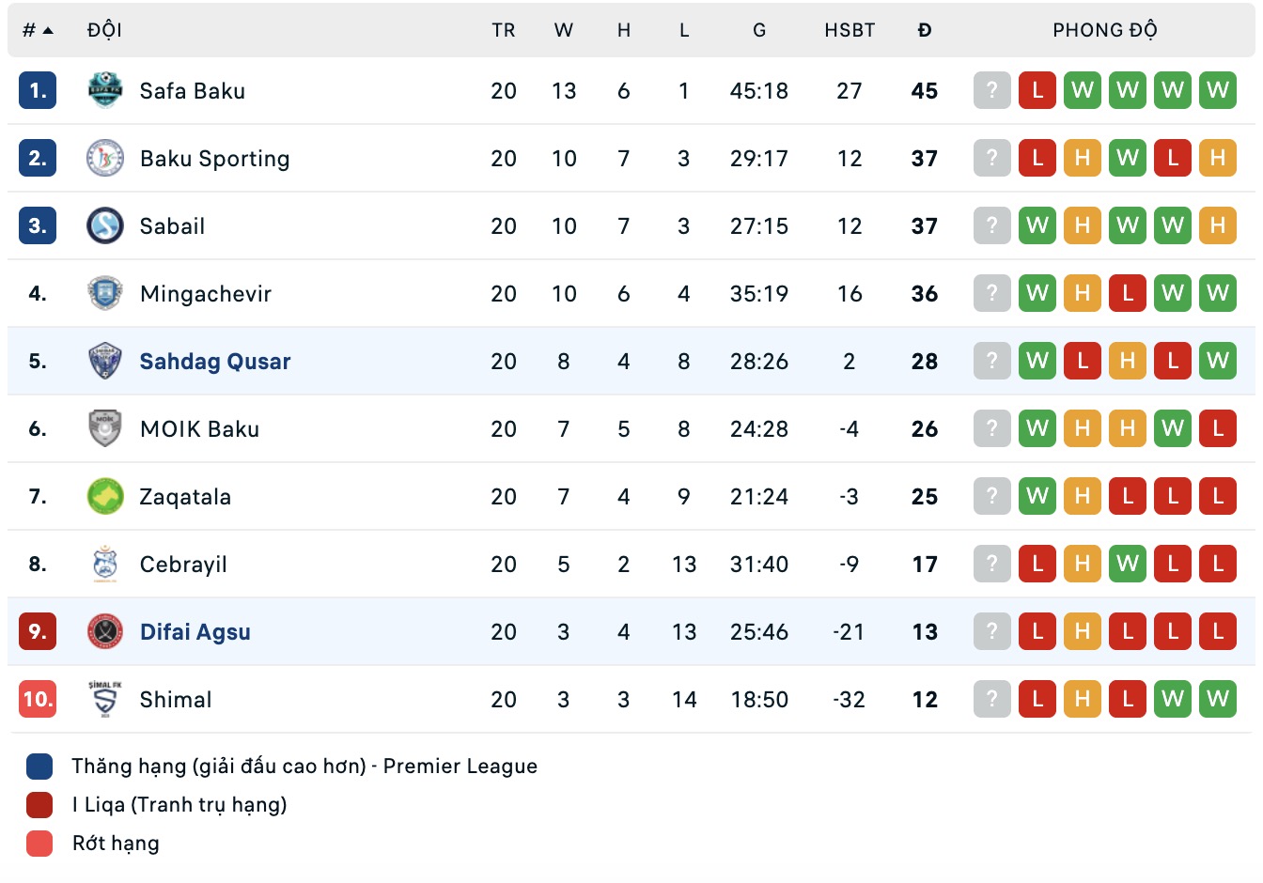Viewport: 1263px width, 883px height.
Task: Click the Zaqatala green logo
Action: click(105, 497)
